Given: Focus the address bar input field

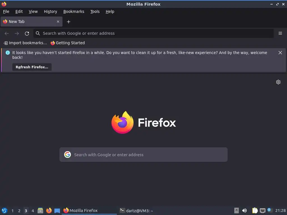Looking at the screenshot, I should coord(153,33).
